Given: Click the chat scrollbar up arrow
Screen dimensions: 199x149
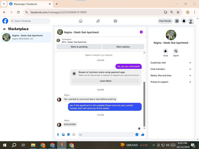Looking at the screenshot, I should pyautogui.click(x=144, y=53).
